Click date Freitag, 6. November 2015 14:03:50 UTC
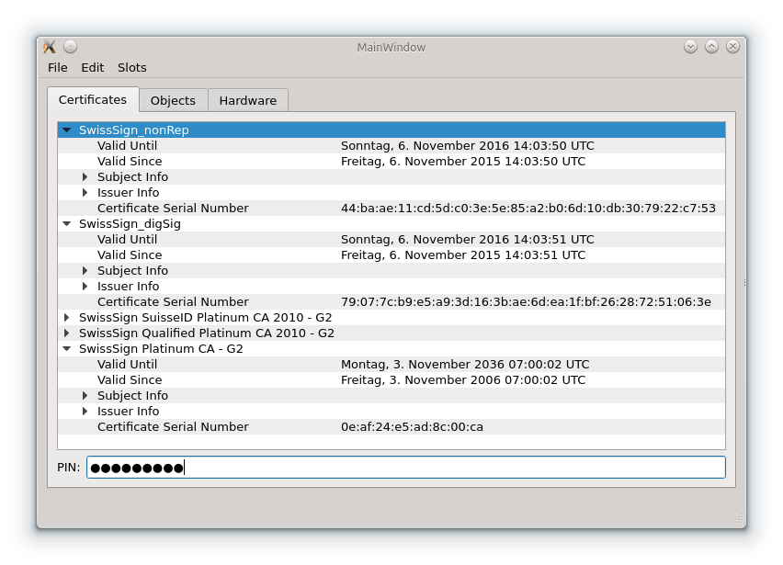This screenshot has width=783, height=565. 463,161
